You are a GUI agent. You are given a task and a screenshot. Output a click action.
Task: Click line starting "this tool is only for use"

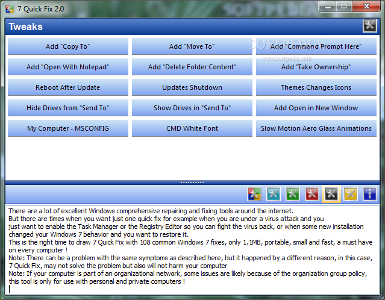[97, 281]
